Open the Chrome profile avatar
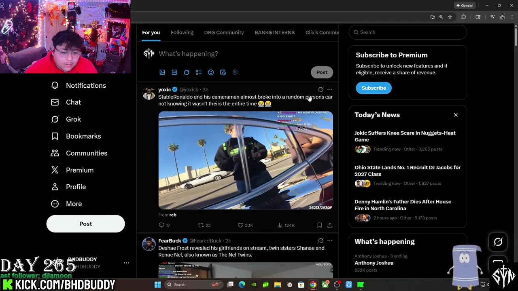 point(502,17)
